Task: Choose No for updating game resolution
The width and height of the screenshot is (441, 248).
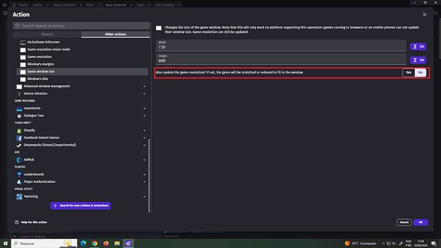Action: tap(420, 72)
